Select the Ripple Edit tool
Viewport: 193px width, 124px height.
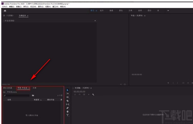coord(68,97)
